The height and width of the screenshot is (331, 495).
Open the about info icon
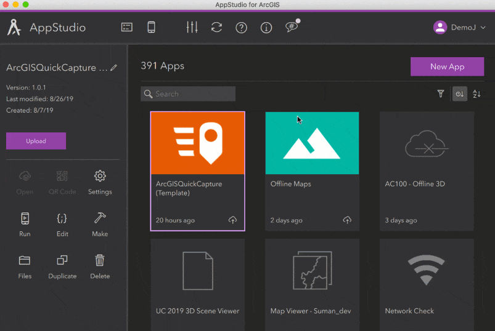[266, 28]
